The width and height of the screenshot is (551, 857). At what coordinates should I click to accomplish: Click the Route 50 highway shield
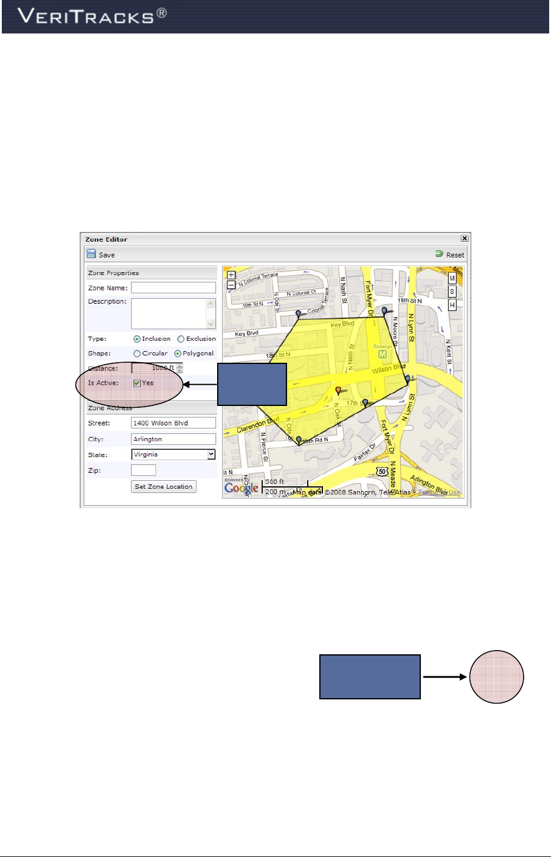point(383,471)
